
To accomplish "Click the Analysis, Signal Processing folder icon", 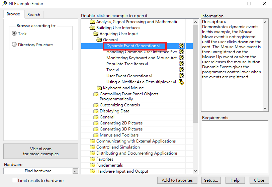I will pos(92,22).
